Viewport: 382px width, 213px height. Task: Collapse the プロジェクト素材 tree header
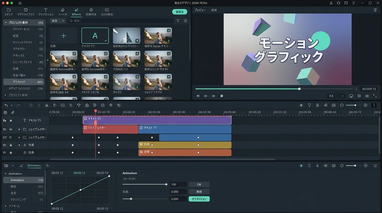[6, 22]
